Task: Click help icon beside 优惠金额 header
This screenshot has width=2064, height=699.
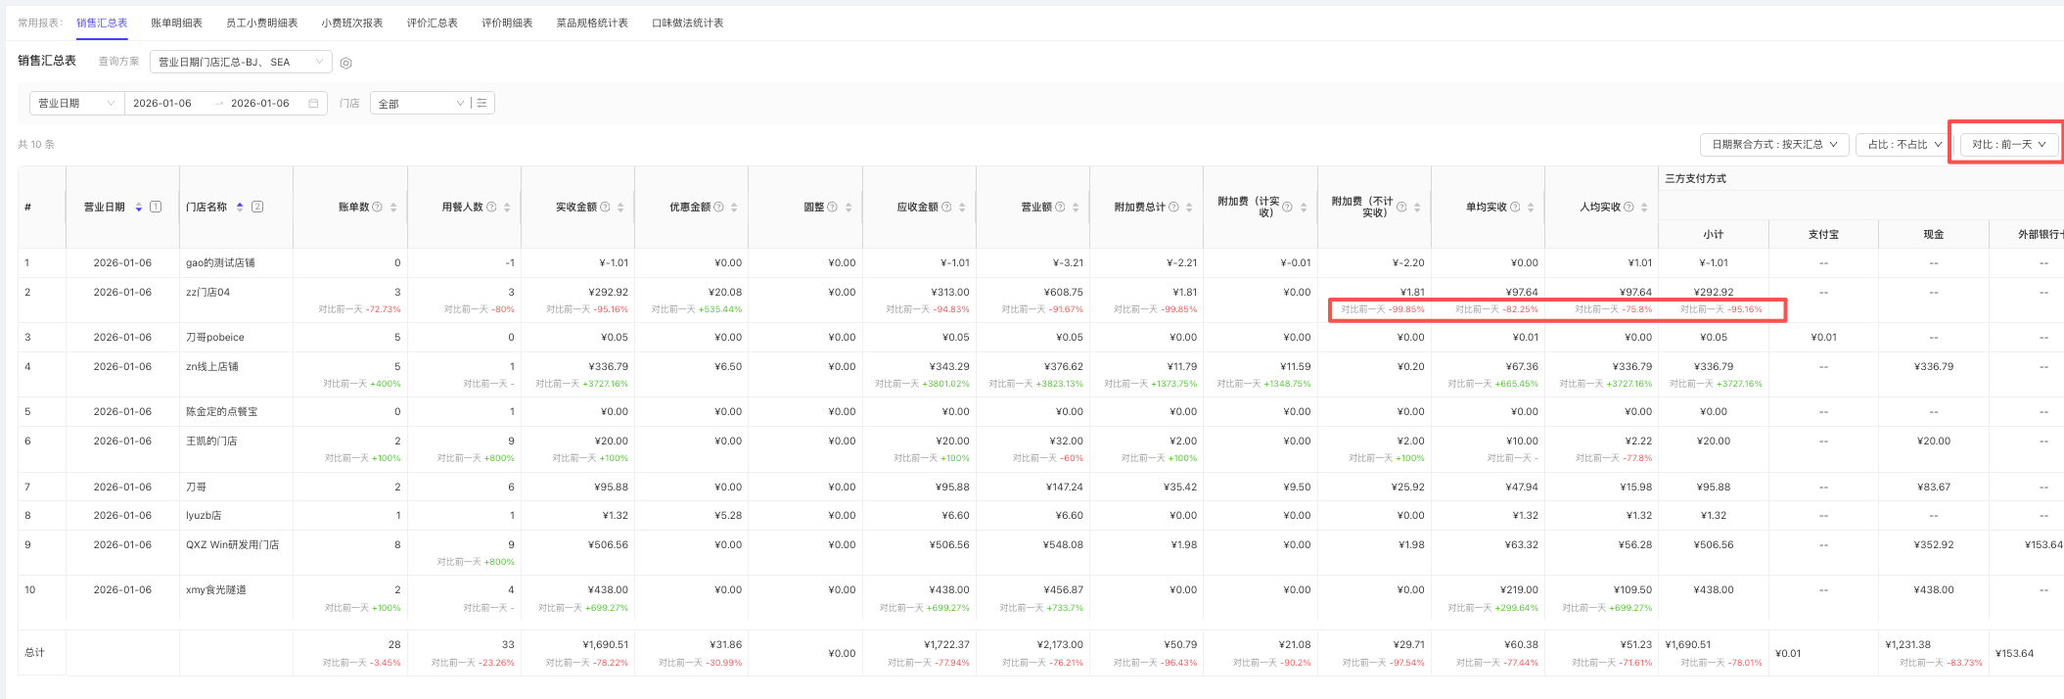Action: [x=719, y=207]
